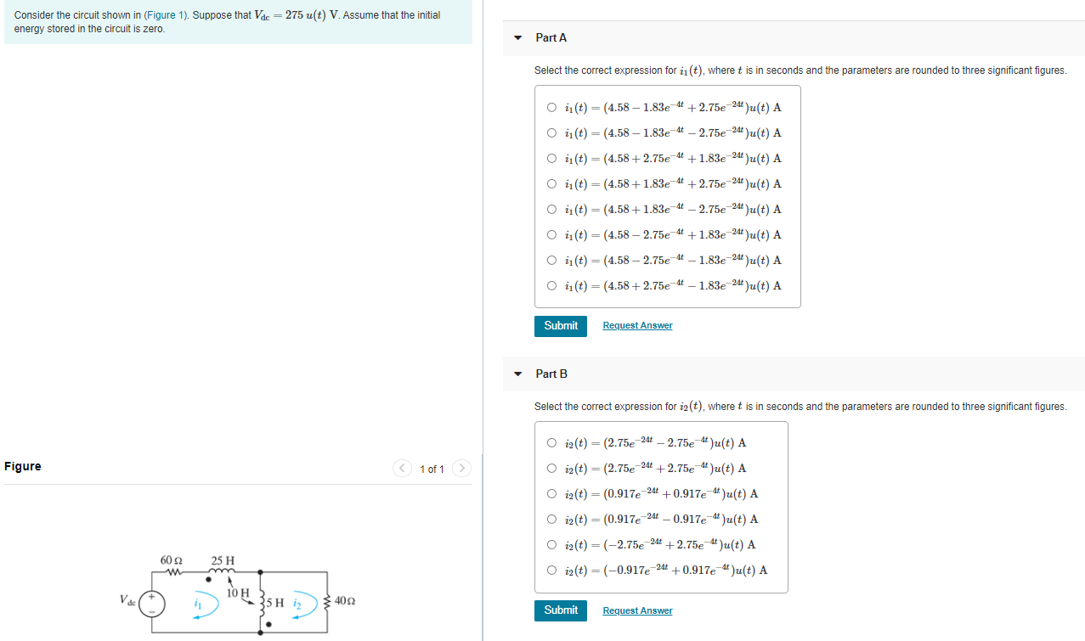Screen dimensions: 1085x641
Task: Select option i1(t) = (4.58 − 1.83e^-4t − 2.75e^-24t)u(t)
Action: [x=552, y=133]
